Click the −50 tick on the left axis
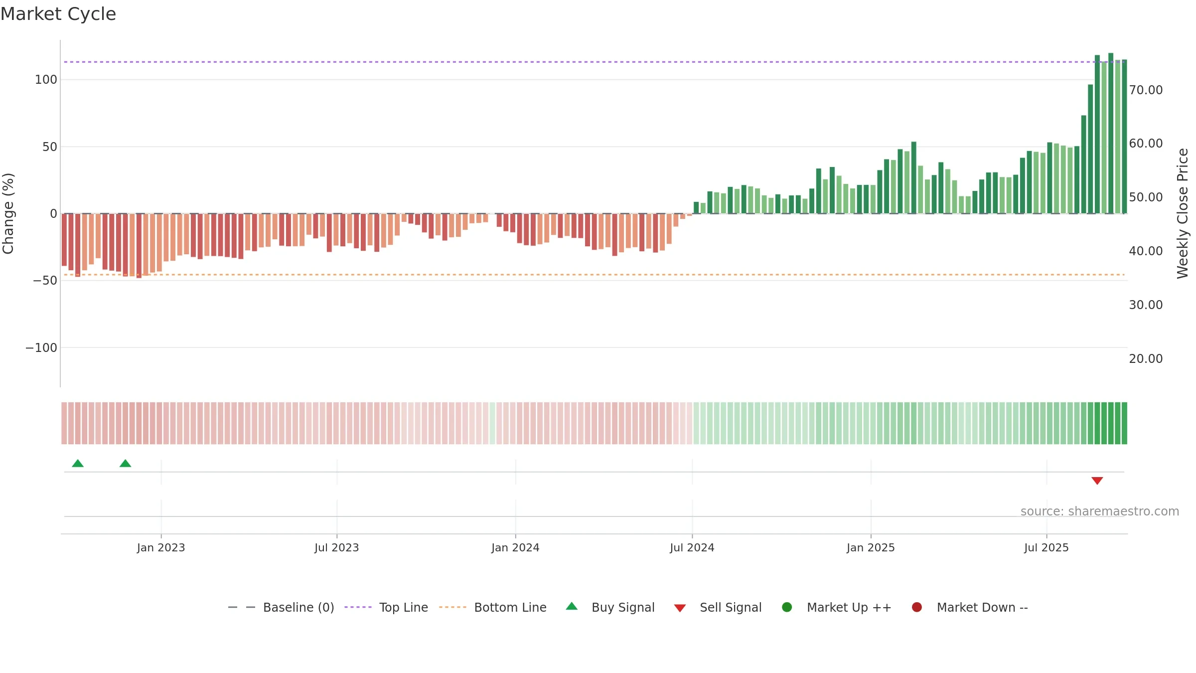Viewport: 1196px width, 673px height. (x=45, y=281)
